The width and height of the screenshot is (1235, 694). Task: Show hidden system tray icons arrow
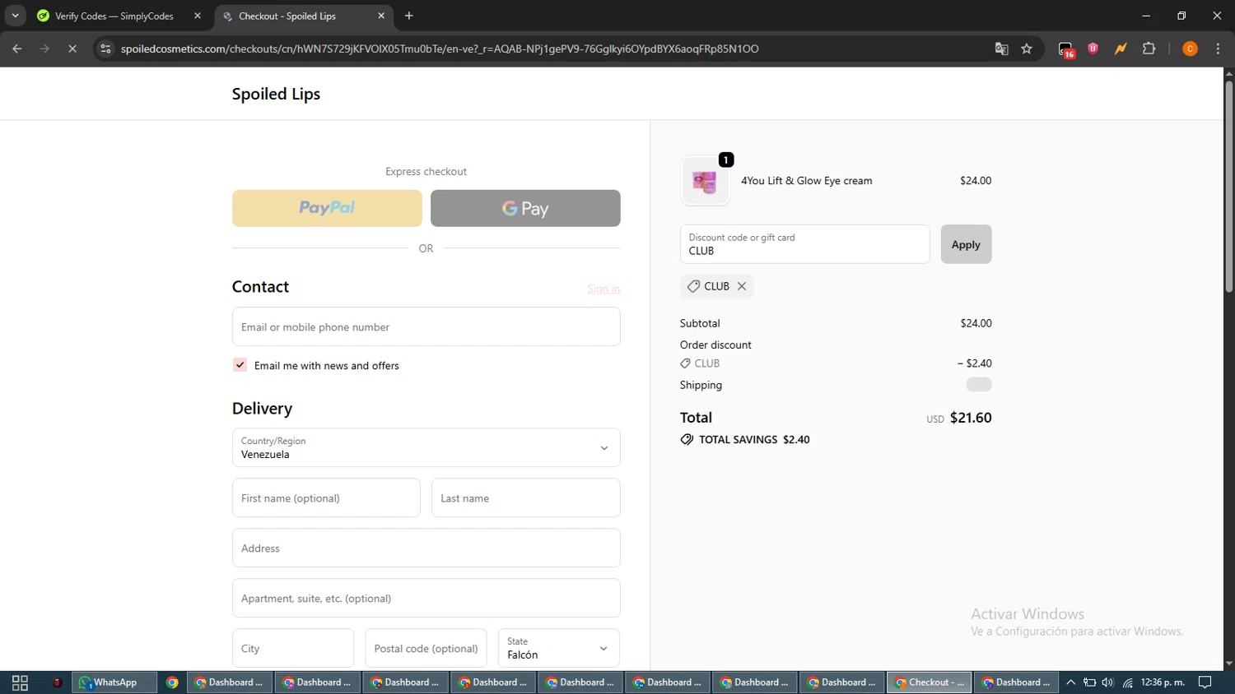tap(1070, 682)
